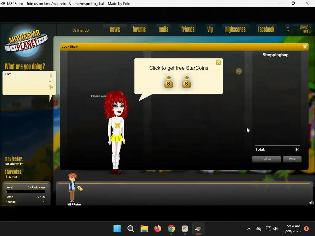315x236 pixels.
Task: Click the LOG OUT link
Action: tap(305, 27)
